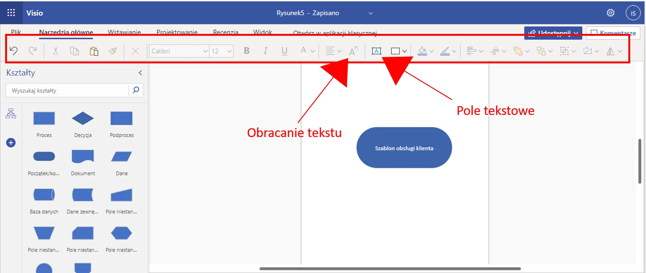Switch to the Wstawianie tab
646x273 pixels.
(124, 32)
